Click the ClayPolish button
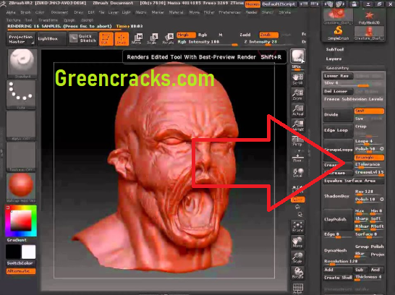The width and height of the screenshot is (395, 295). tap(338, 219)
